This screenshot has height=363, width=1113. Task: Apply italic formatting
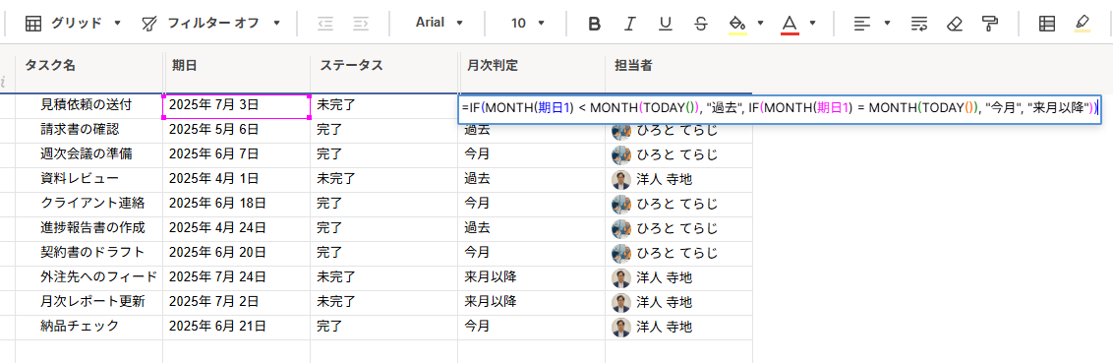[629, 24]
